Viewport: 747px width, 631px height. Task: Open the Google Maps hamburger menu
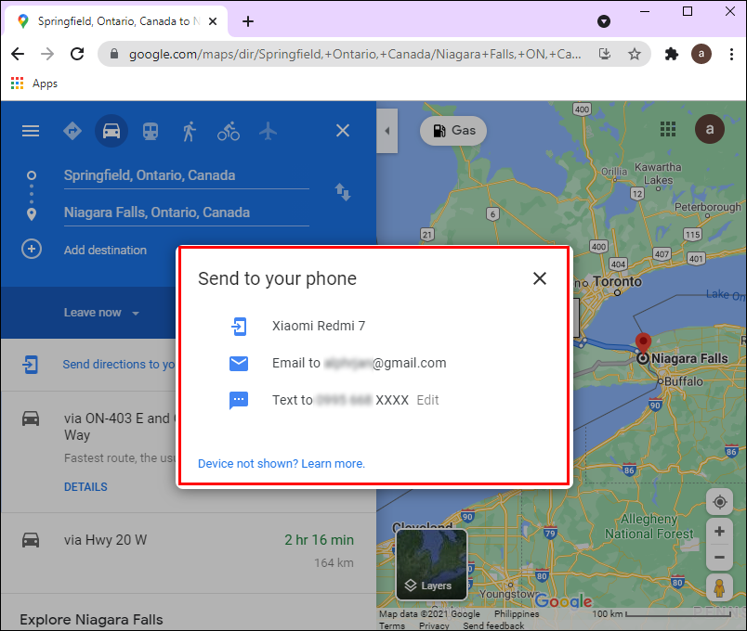(31, 131)
